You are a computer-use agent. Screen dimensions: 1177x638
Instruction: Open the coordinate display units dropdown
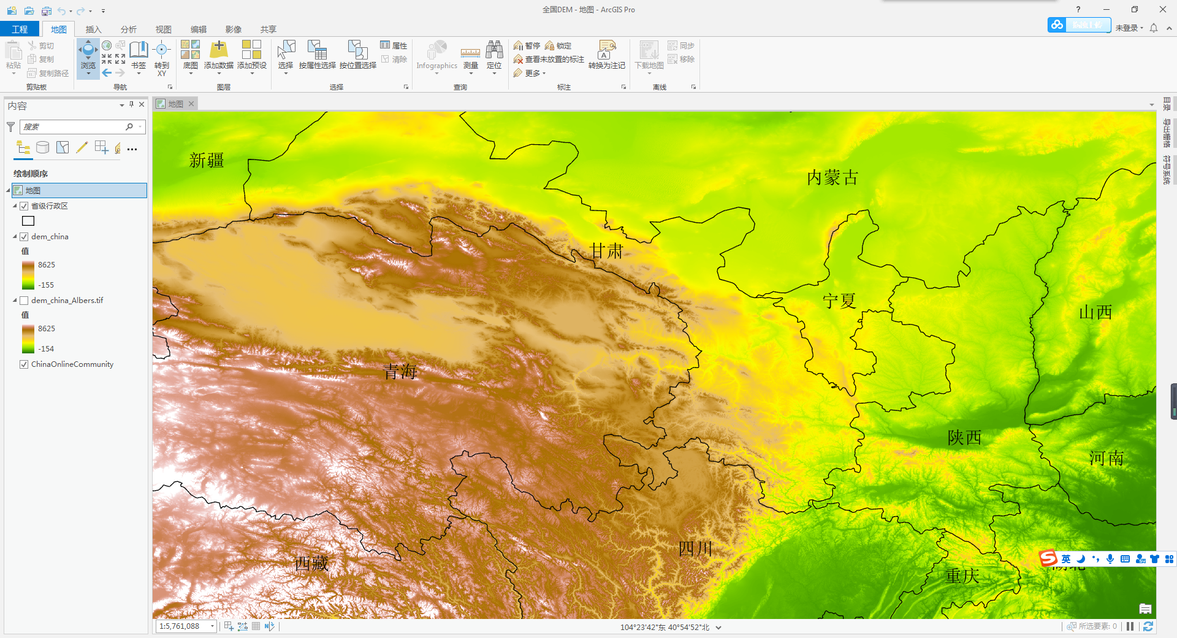click(x=718, y=628)
